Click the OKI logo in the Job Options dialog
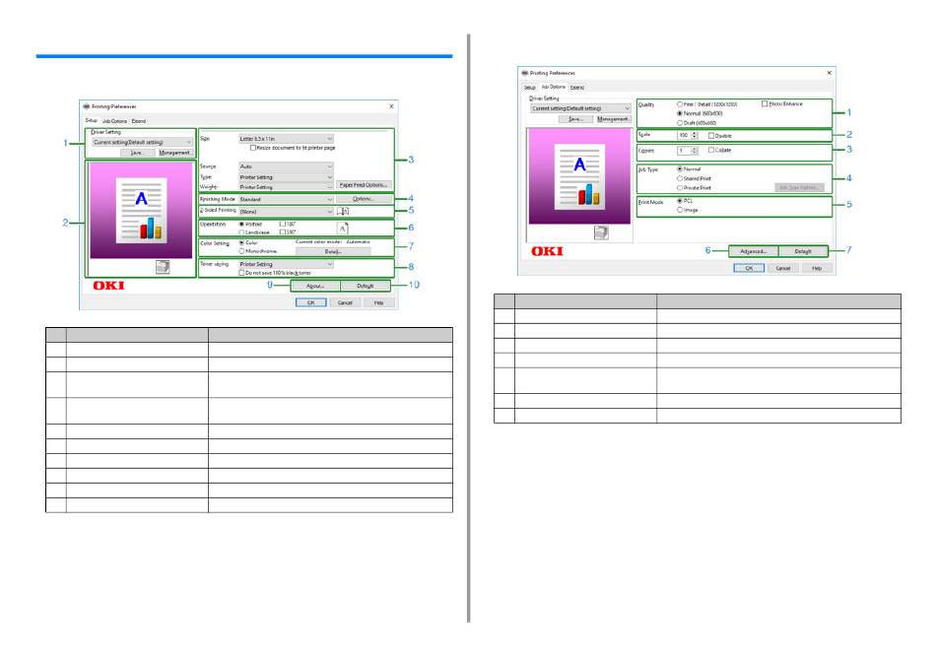Image resolution: width=936 pixels, height=657 pixels. (x=547, y=251)
